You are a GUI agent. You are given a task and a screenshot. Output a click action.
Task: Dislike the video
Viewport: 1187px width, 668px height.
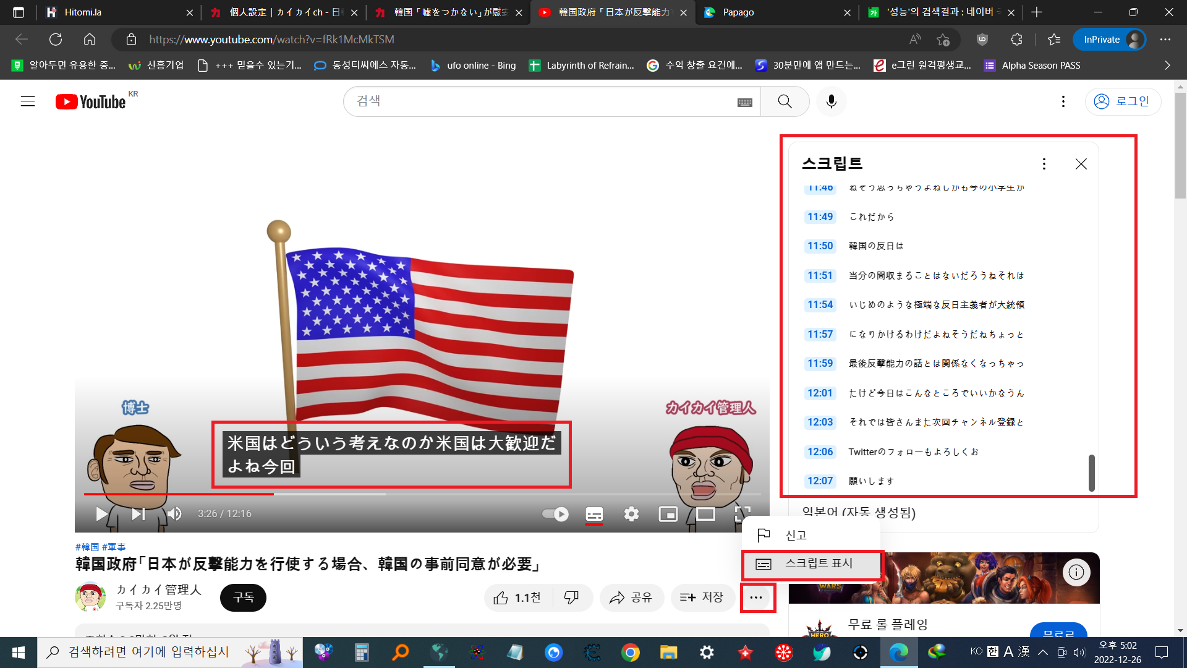(572, 597)
